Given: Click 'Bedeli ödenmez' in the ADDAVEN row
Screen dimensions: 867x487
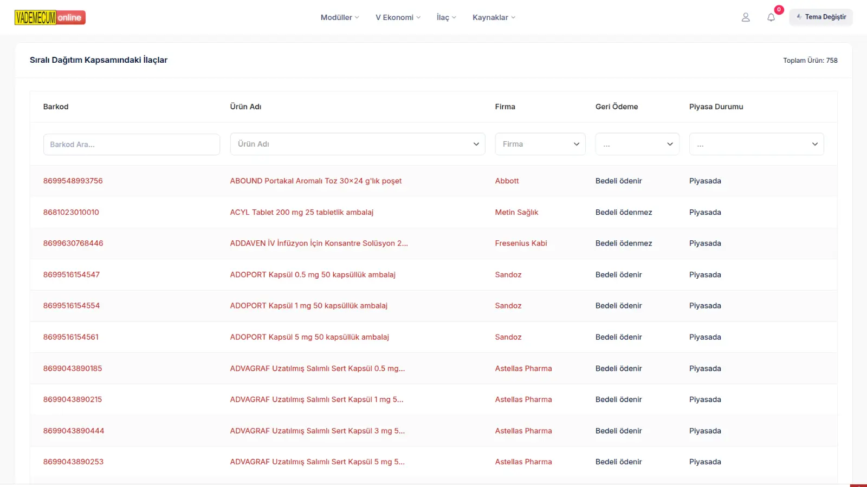Looking at the screenshot, I should tap(624, 243).
